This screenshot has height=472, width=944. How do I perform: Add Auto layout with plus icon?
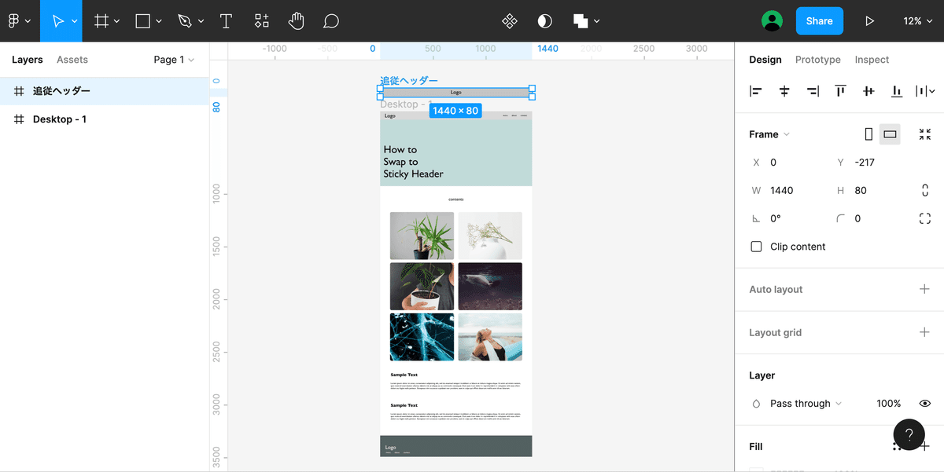point(925,289)
